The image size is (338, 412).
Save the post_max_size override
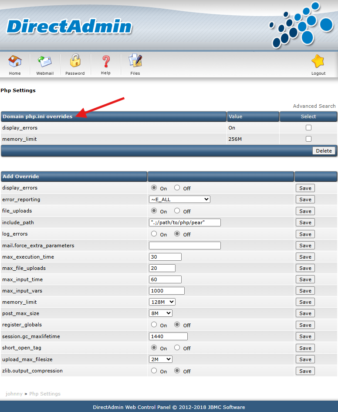pyautogui.click(x=305, y=313)
